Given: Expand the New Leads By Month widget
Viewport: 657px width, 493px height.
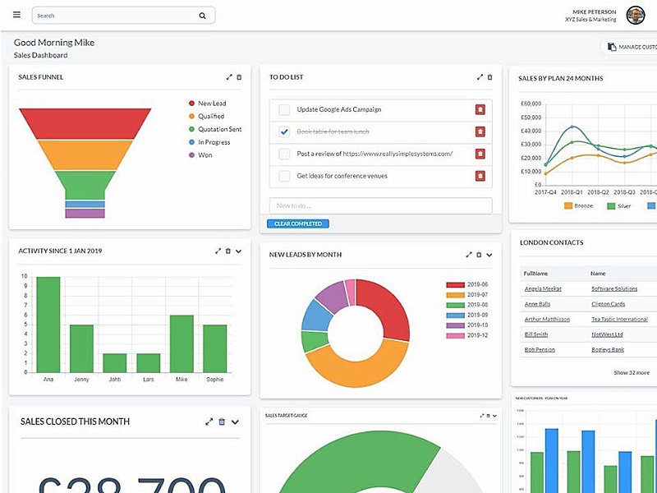Looking at the screenshot, I should [x=469, y=255].
